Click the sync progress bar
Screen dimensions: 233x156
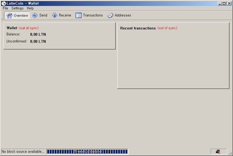[87, 152]
